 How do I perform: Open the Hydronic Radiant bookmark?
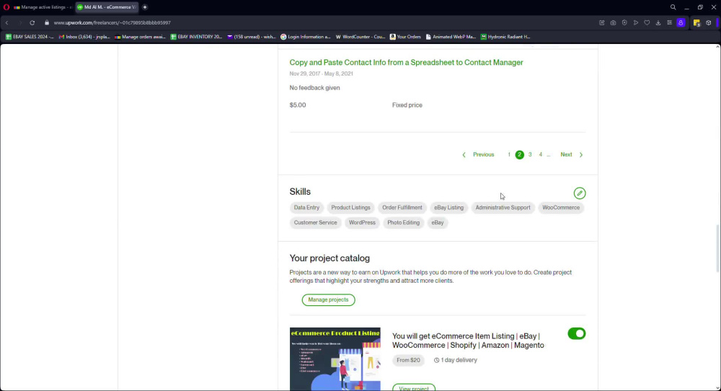(x=505, y=37)
